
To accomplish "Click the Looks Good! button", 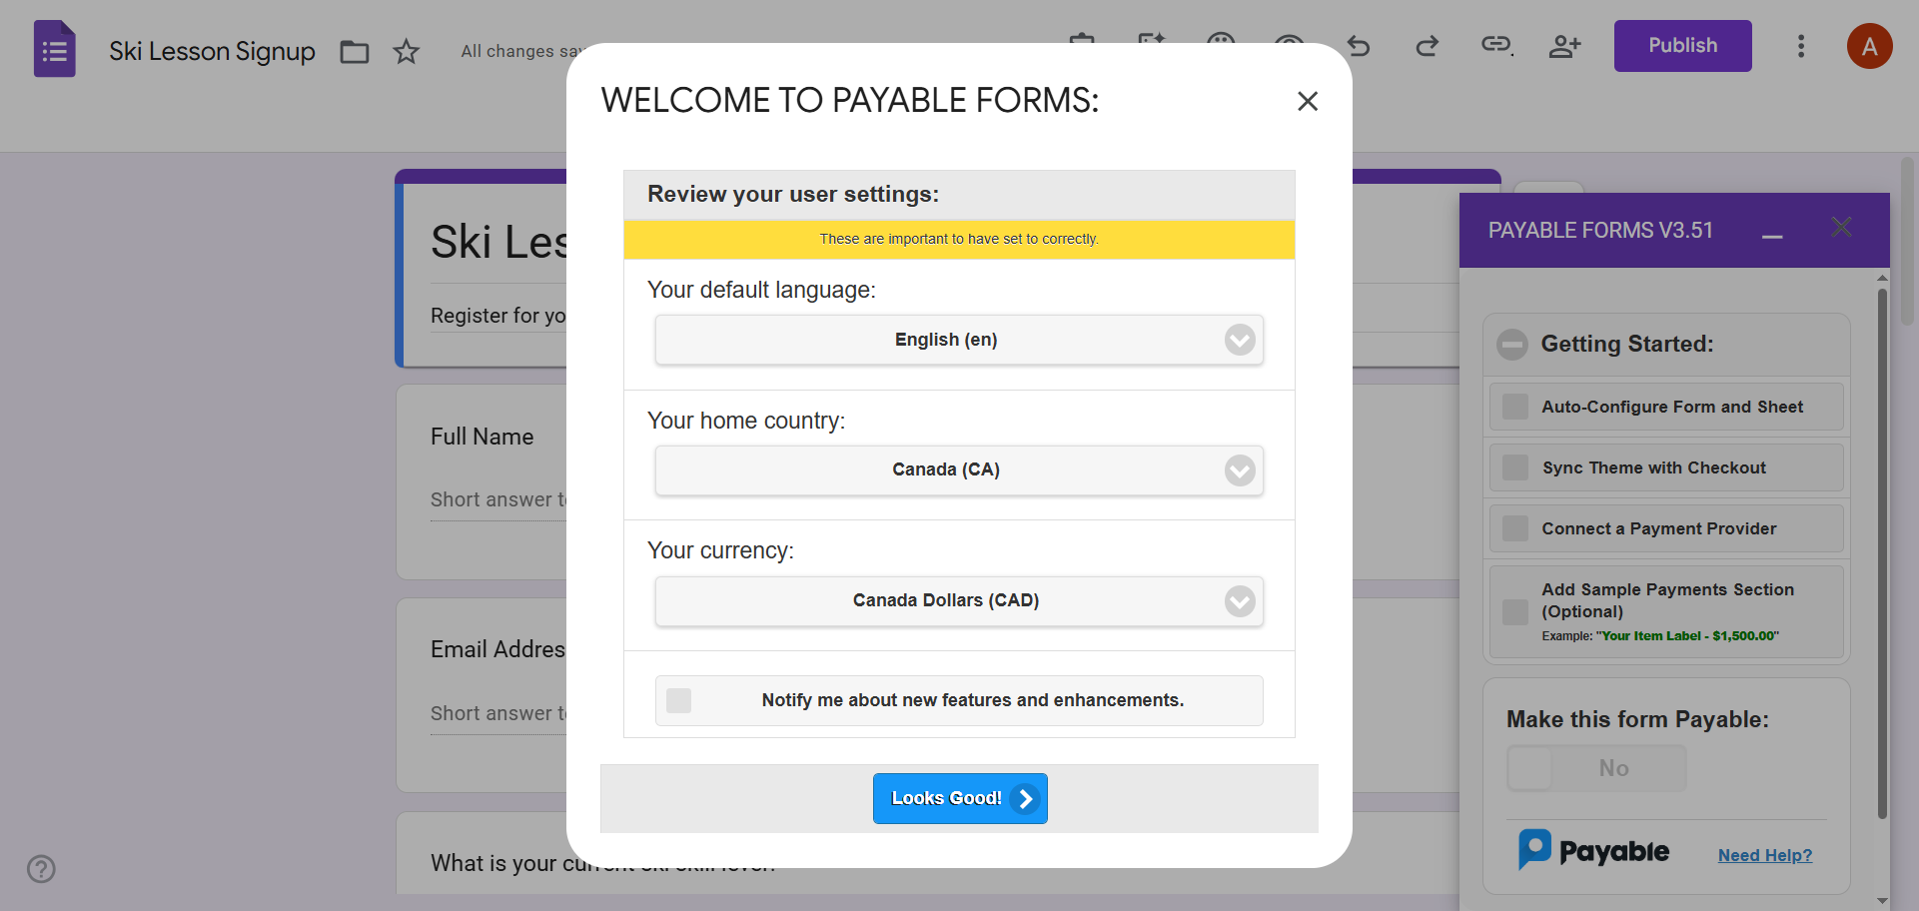I will 959,798.
